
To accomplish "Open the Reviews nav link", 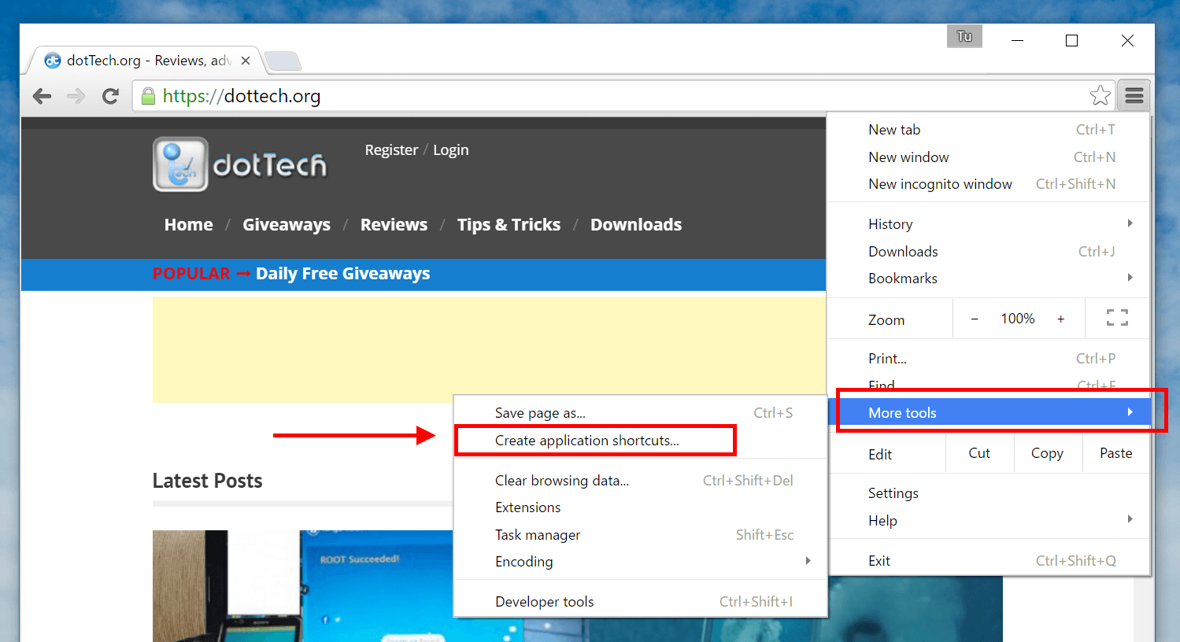I will 394,225.
